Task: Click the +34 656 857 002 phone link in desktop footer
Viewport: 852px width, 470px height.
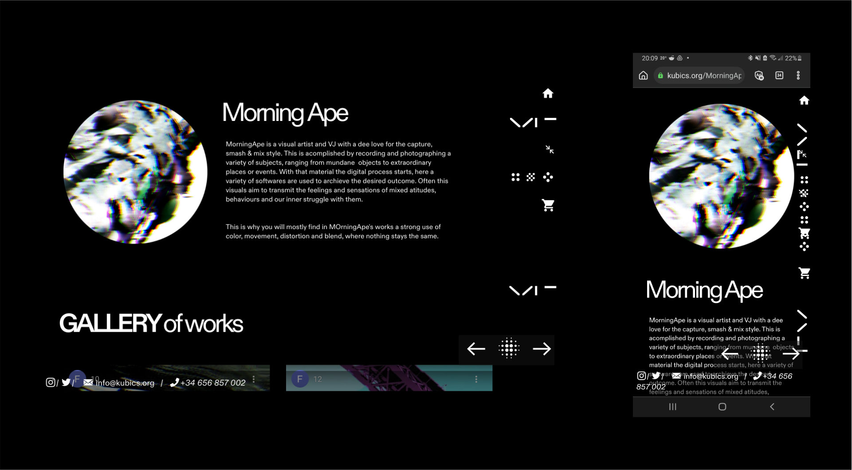Action: (213, 383)
